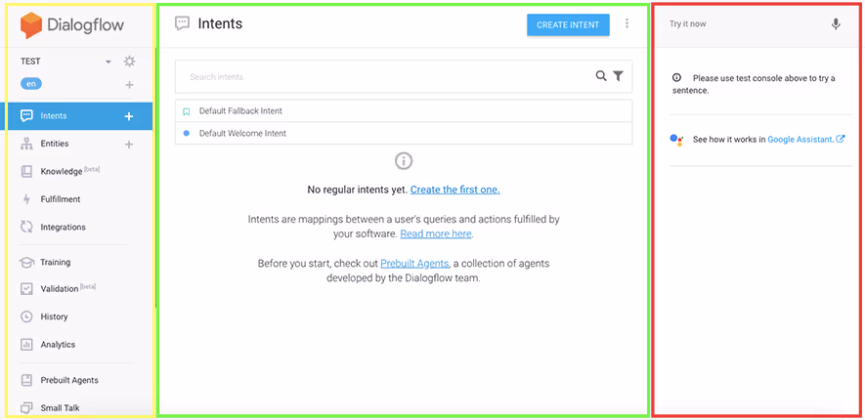The width and height of the screenshot is (865, 420).
Task: Open Default Welcome Intent row
Action: (x=404, y=134)
